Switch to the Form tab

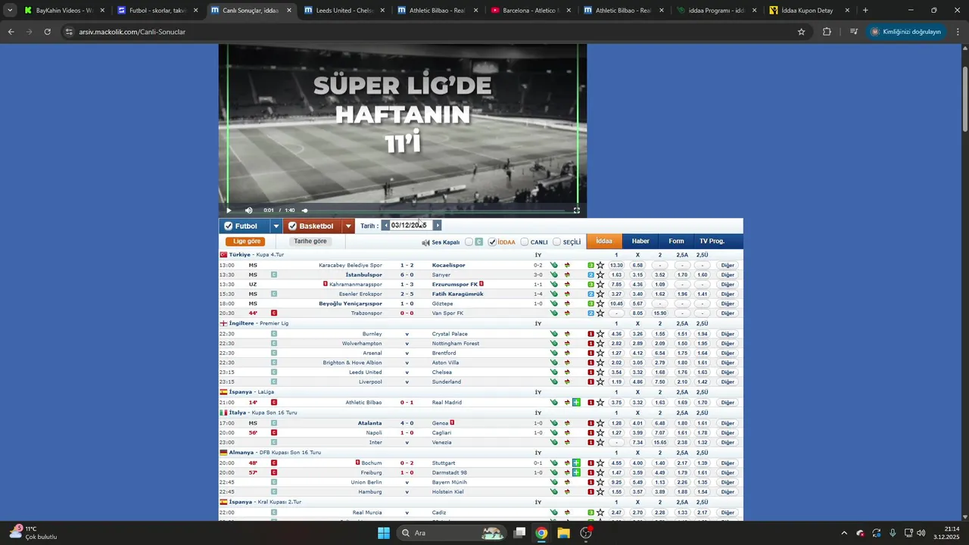(x=676, y=241)
